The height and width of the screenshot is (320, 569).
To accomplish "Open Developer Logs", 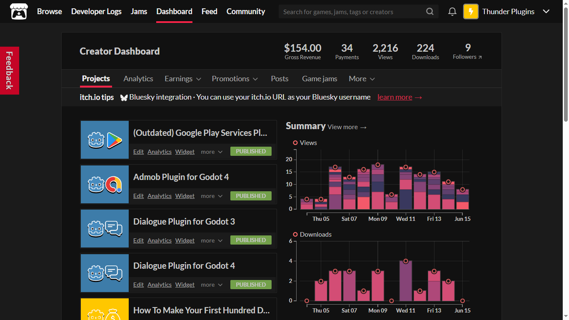I will coord(96,12).
